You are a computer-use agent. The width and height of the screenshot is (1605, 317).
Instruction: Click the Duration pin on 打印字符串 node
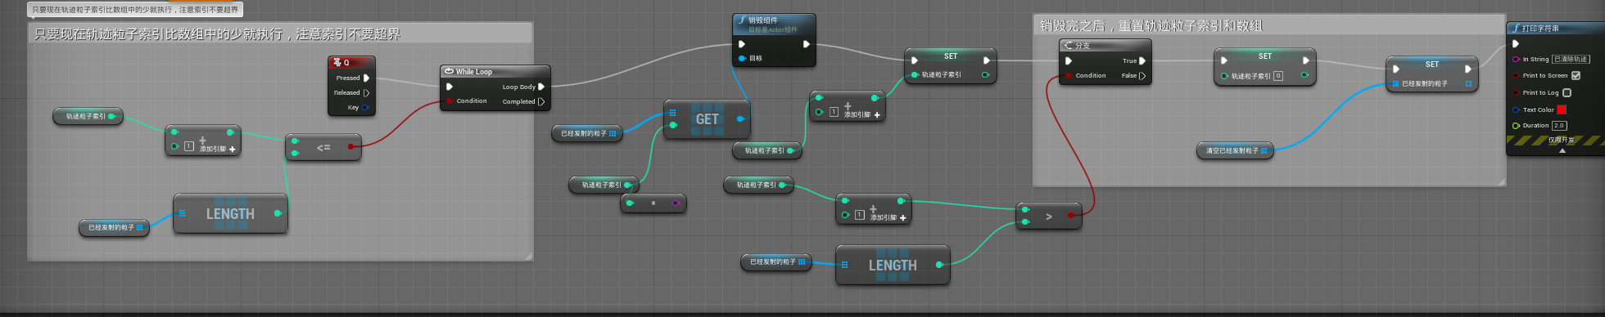[x=1516, y=126]
